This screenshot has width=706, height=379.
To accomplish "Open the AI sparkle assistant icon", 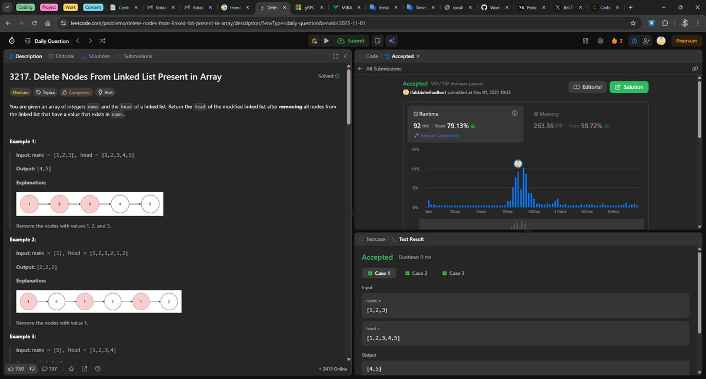I will [392, 41].
